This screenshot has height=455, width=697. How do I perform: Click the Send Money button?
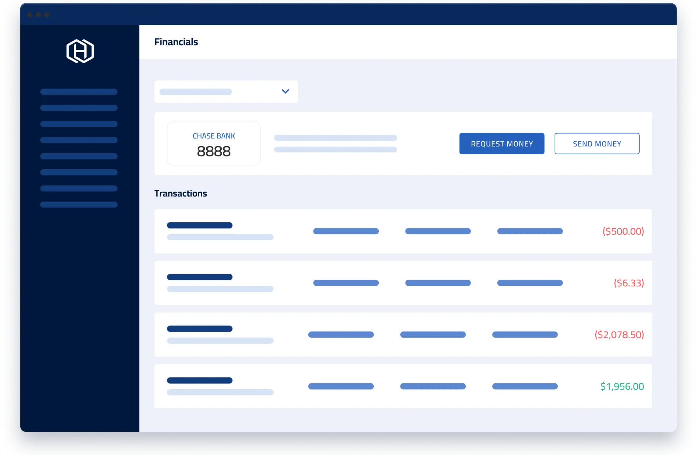coord(597,144)
